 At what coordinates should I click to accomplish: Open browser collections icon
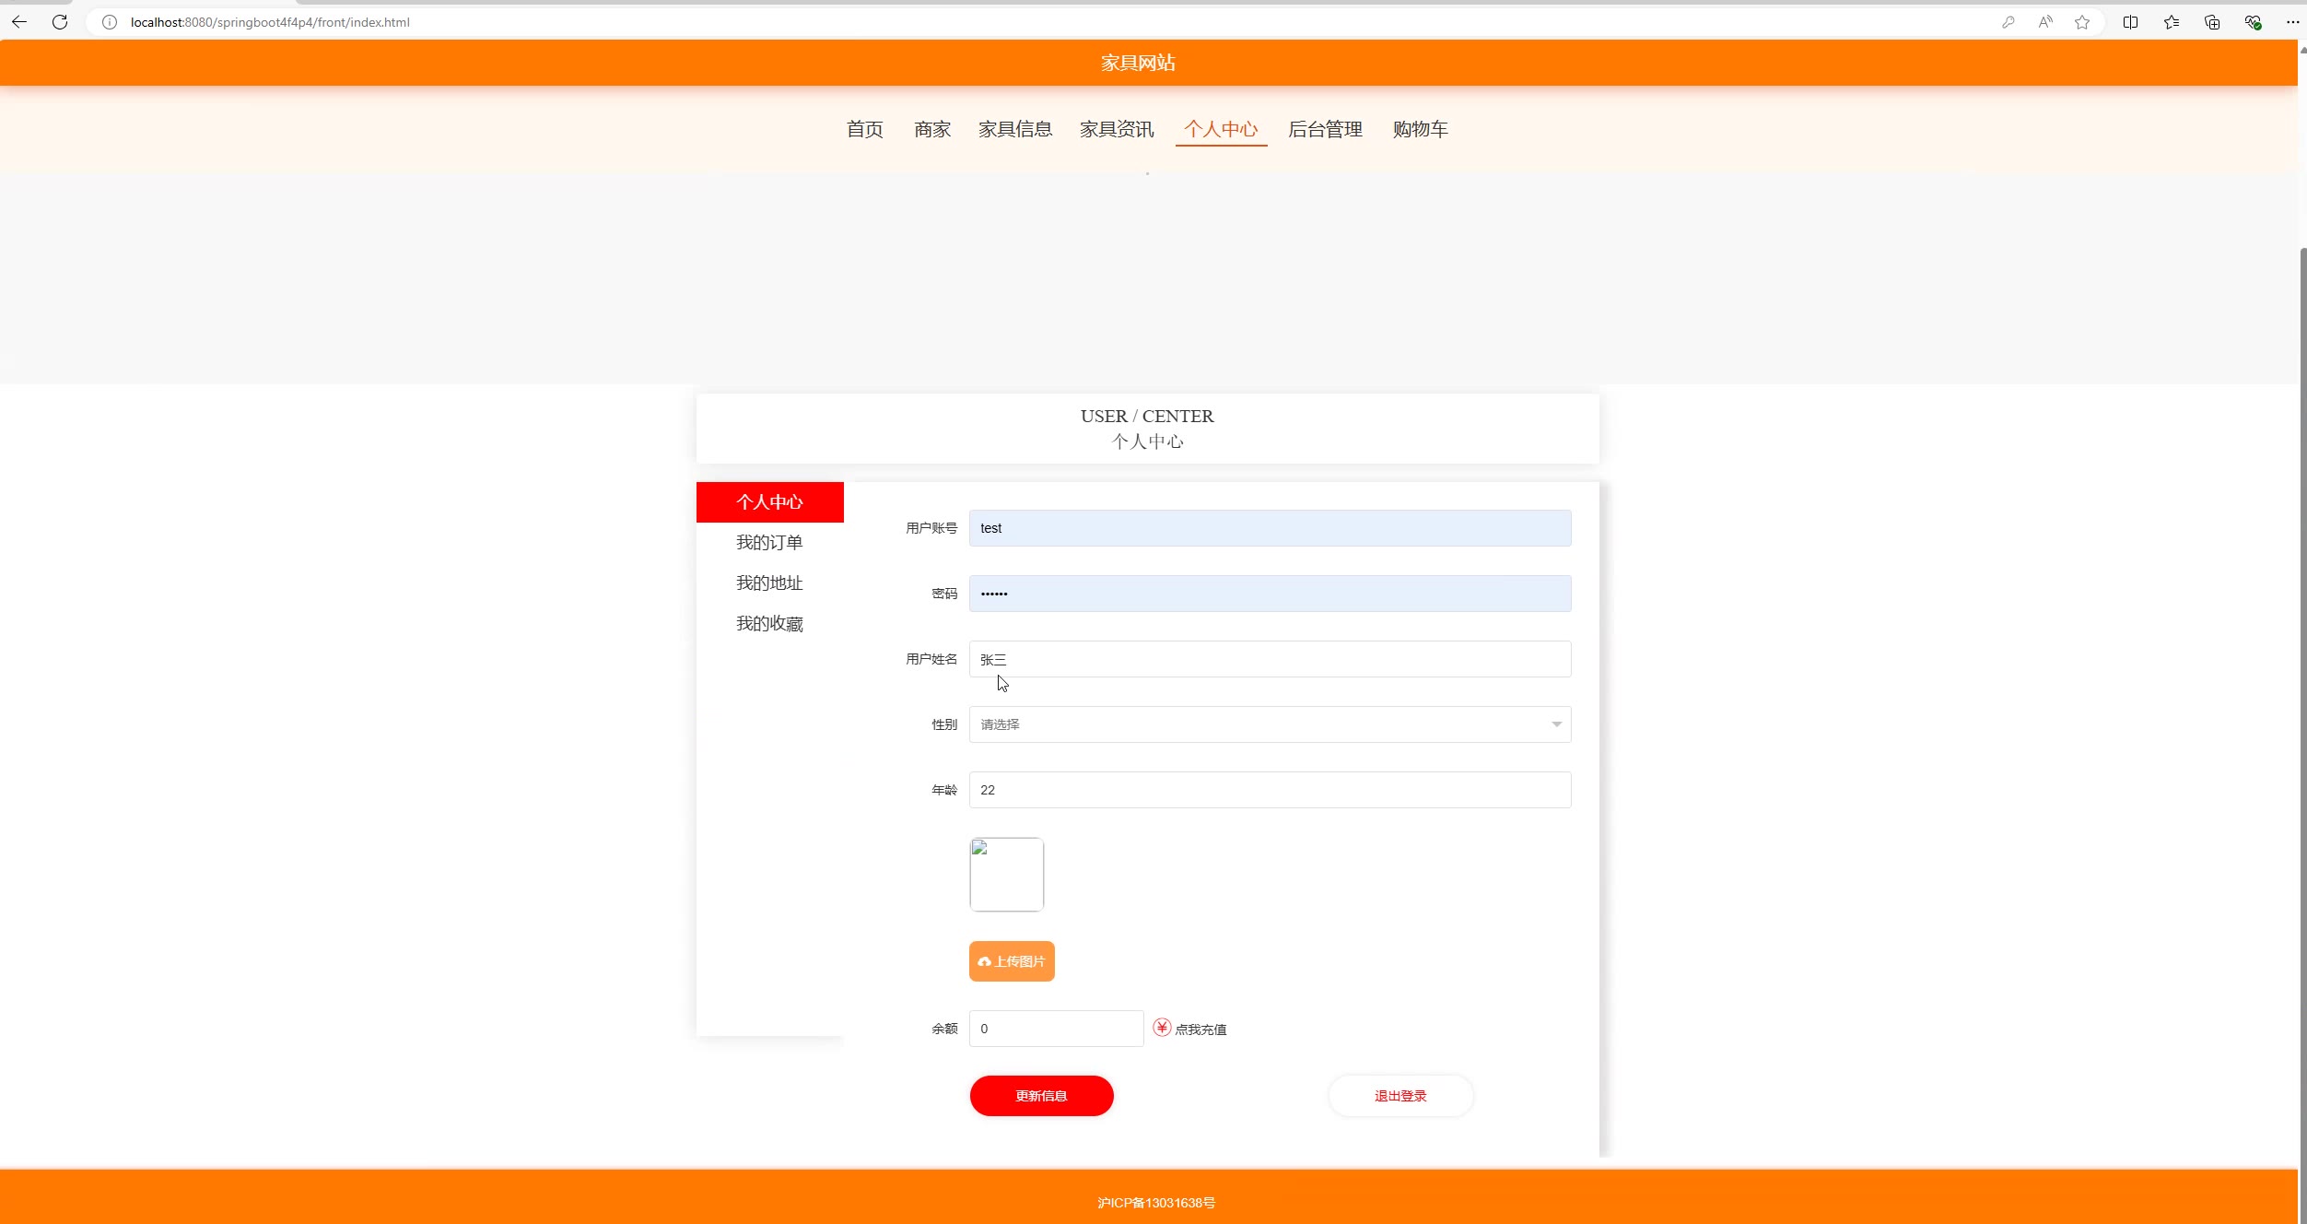pos(2212,22)
